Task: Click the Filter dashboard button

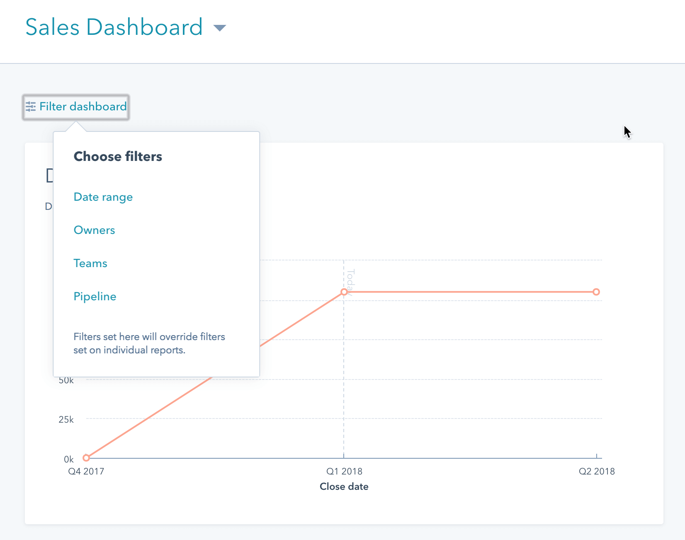Action: pyautogui.click(x=76, y=107)
